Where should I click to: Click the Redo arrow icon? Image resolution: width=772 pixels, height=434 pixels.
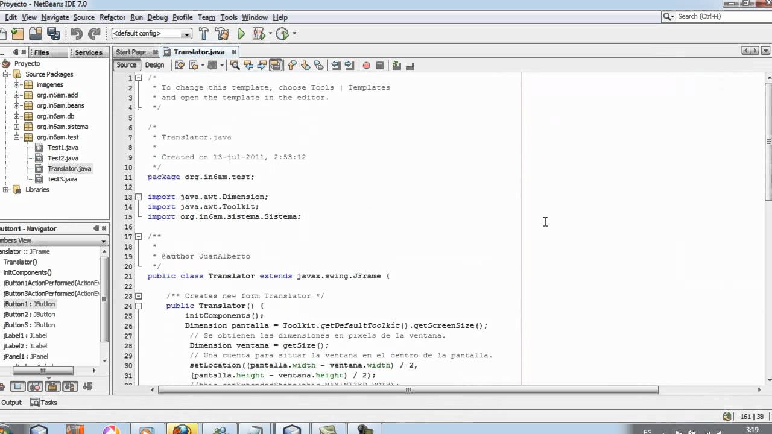click(x=94, y=34)
